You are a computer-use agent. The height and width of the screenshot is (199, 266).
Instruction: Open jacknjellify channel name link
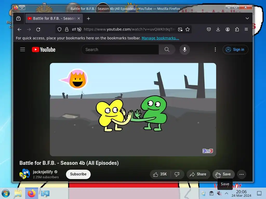pos(43,172)
